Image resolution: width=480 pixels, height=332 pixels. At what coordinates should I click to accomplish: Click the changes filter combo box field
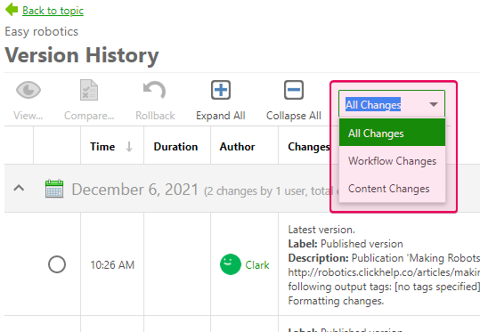point(392,104)
